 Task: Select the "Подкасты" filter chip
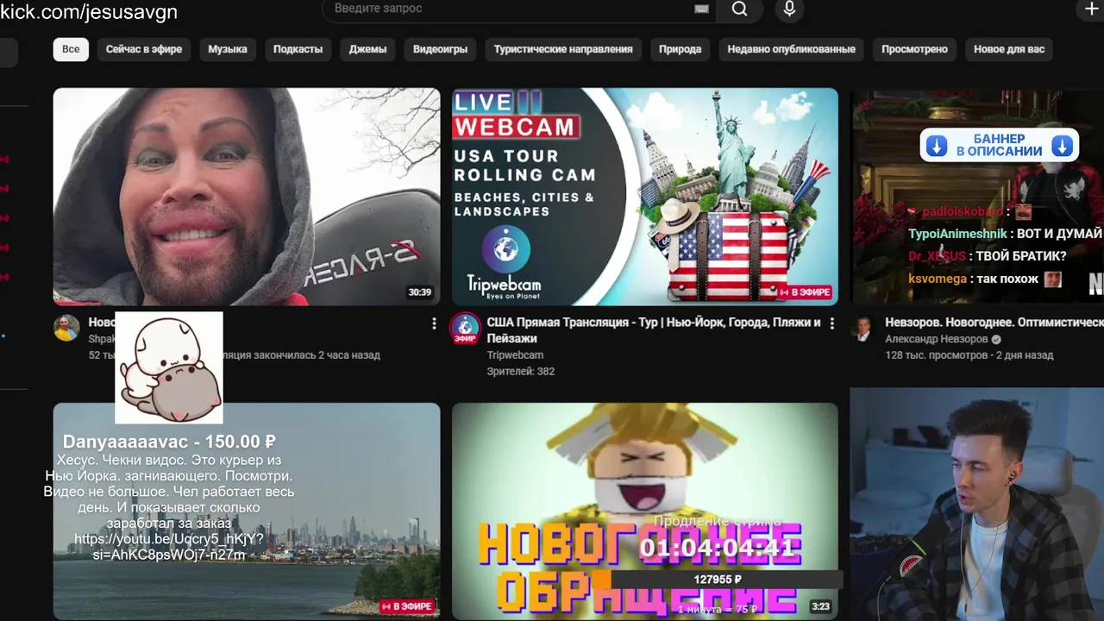(298, 49)
